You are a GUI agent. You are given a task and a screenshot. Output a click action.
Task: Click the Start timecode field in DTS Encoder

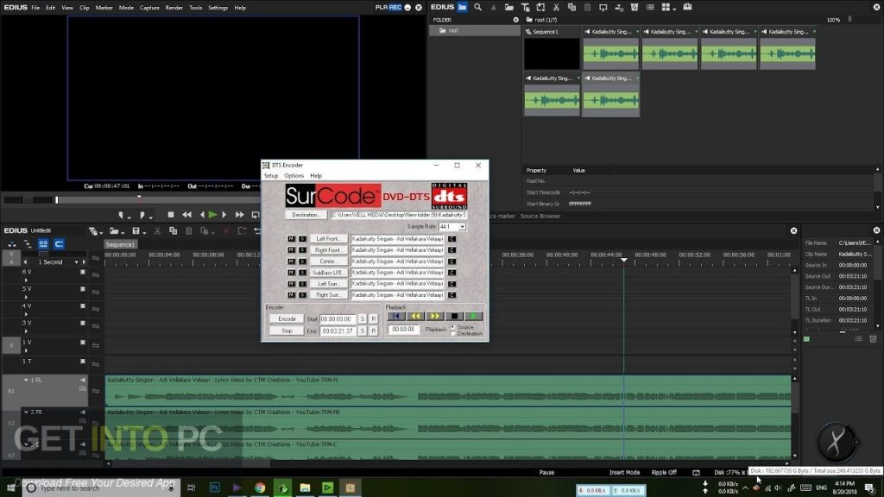[338, 319]
